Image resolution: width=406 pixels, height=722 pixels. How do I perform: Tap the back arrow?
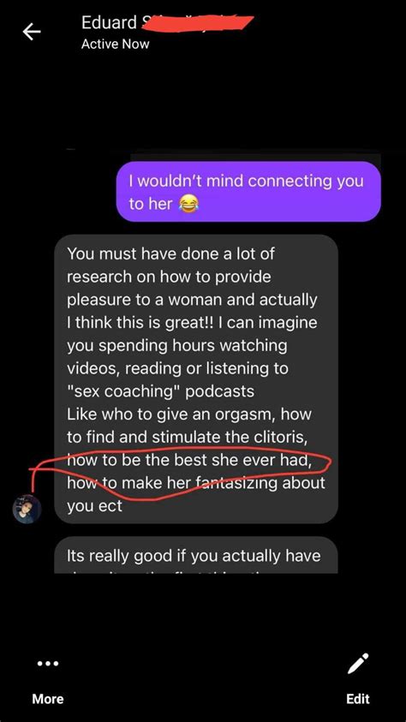coord(32,32)
